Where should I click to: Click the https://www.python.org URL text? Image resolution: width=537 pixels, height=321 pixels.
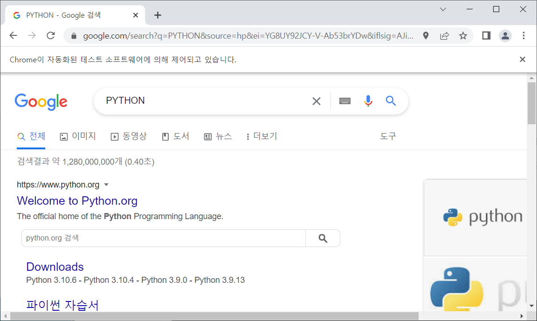pyautogui.click(x=58, y=185)
